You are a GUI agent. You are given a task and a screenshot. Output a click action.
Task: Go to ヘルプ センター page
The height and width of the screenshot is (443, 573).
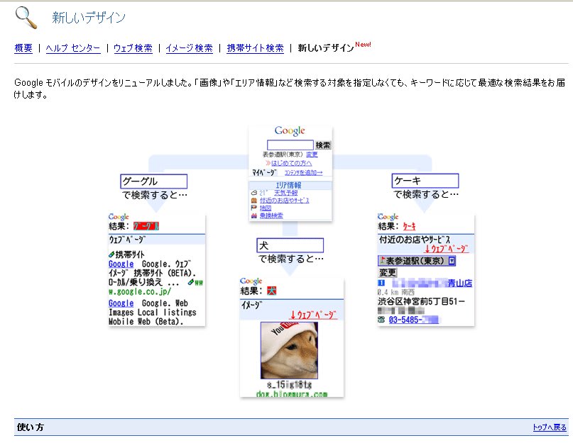click(73, 48)
